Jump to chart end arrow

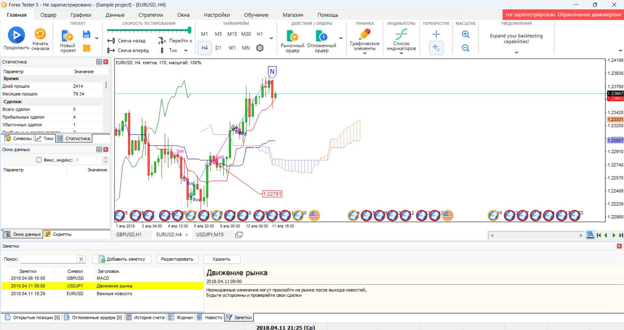[x=621, y=235]
